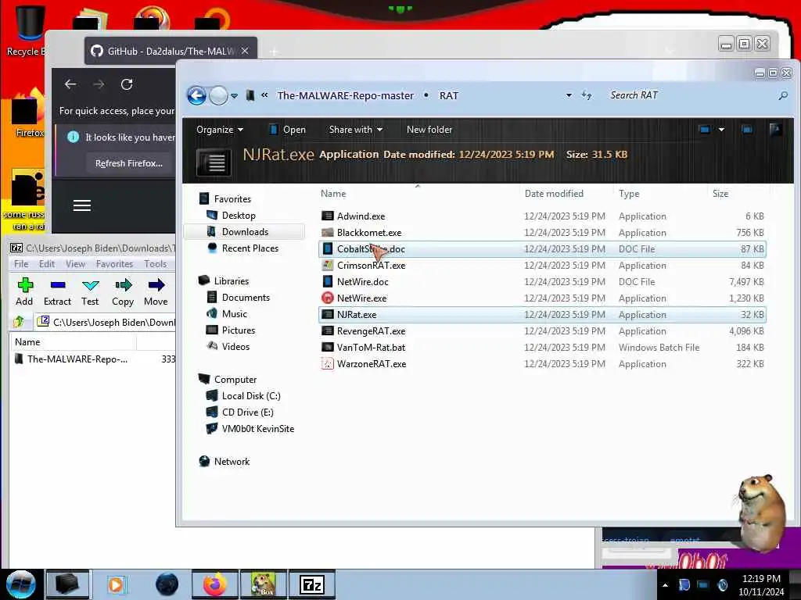Screen dimensions: 801x600
Task: Select the VanToM-Rat.bat file
Action: click(x=371, y=348)
